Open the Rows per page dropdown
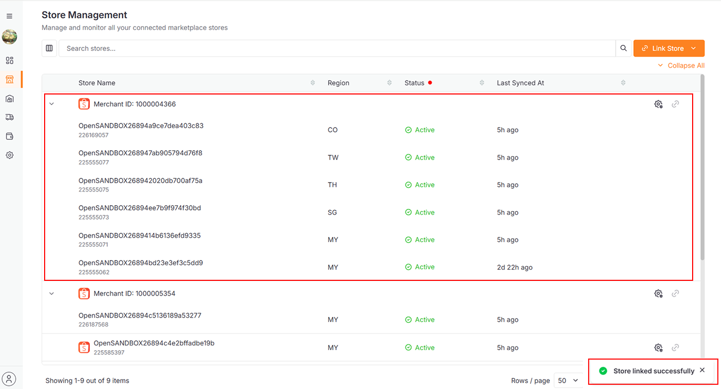This screenshot has height=389, width=721. pyautogui.click(x=568, y=381)
